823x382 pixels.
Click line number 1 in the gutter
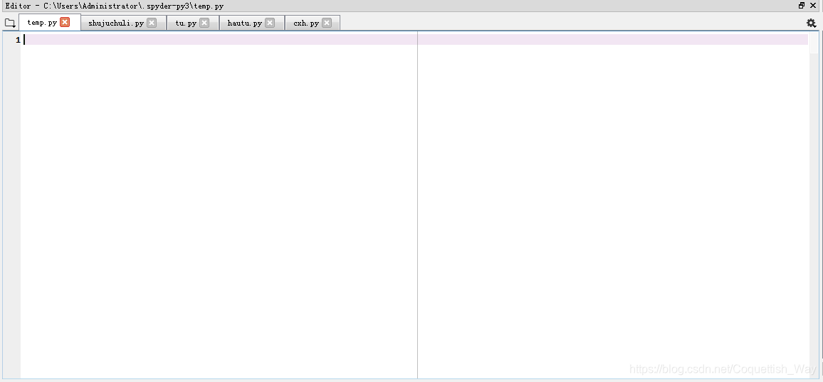(18, 40)
